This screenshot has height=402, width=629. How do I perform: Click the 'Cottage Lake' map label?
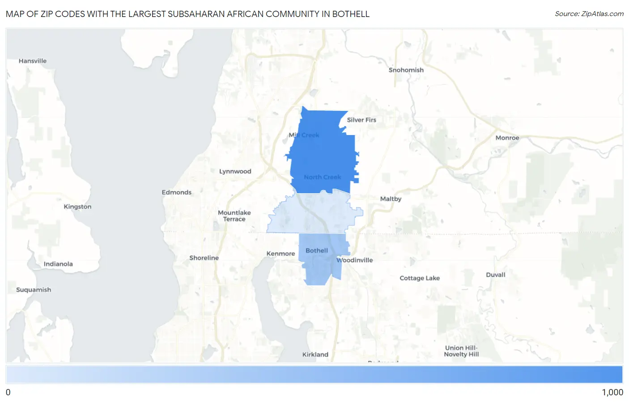[420, 278]
